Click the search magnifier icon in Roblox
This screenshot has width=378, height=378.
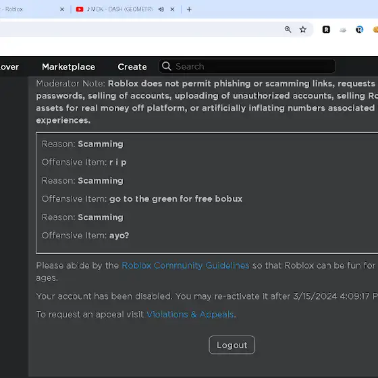click(167, 66)
